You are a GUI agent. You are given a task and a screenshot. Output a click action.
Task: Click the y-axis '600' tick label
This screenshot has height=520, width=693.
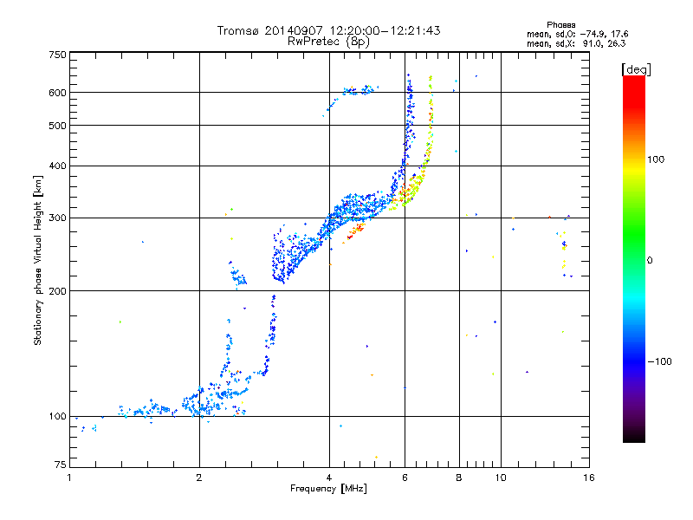click(57, 93)
